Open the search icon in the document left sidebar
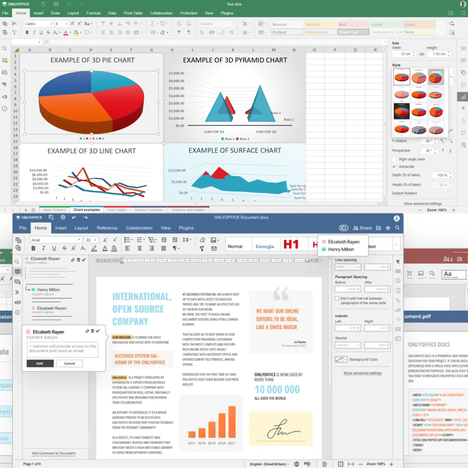Image resolution: width=468 pixels, height=468 pixels. [17, 262]
